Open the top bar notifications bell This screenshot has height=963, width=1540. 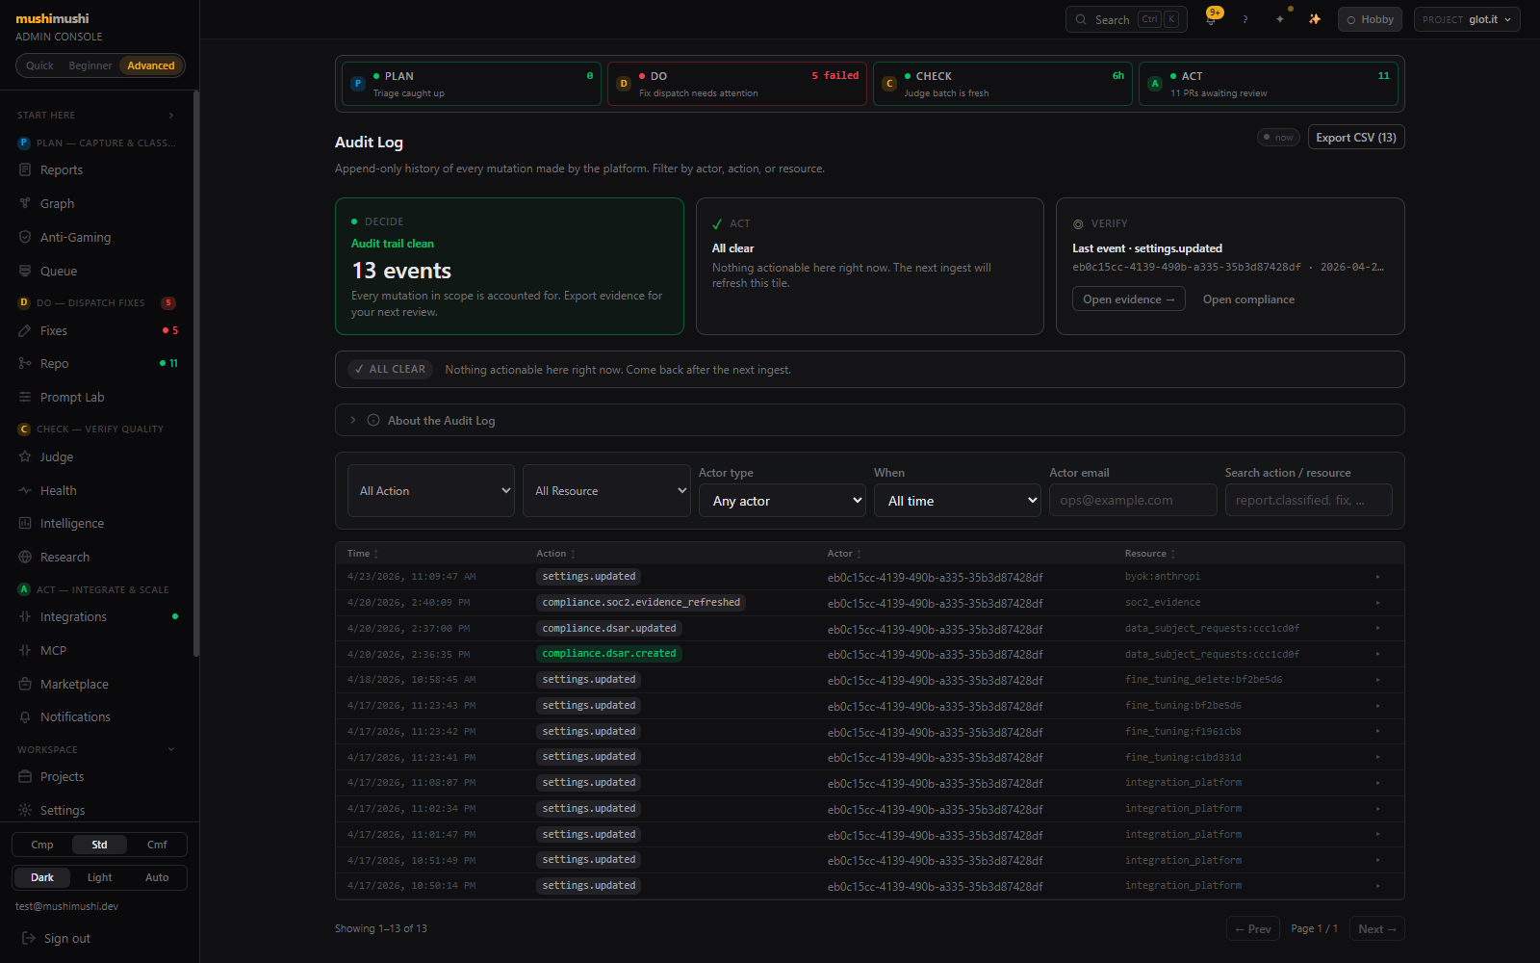(x=1211, y=19)
